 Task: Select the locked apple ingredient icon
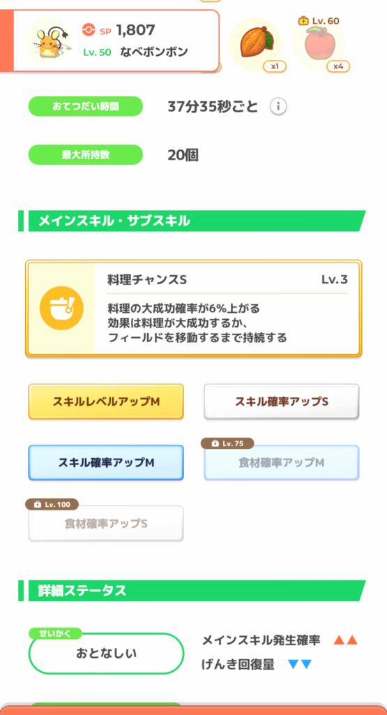tap(319, 44)
